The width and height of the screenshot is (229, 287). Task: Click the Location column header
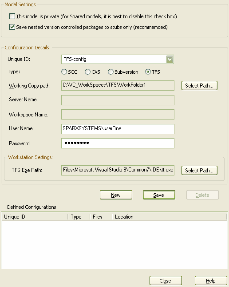pos(170,217)
